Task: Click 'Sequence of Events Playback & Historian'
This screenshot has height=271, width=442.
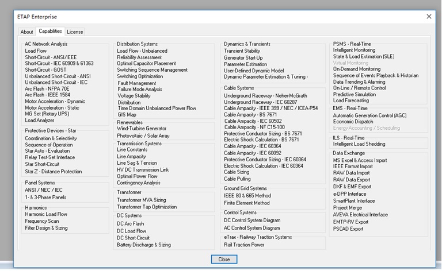Action: pyautogui.click(x=376, y=75)
